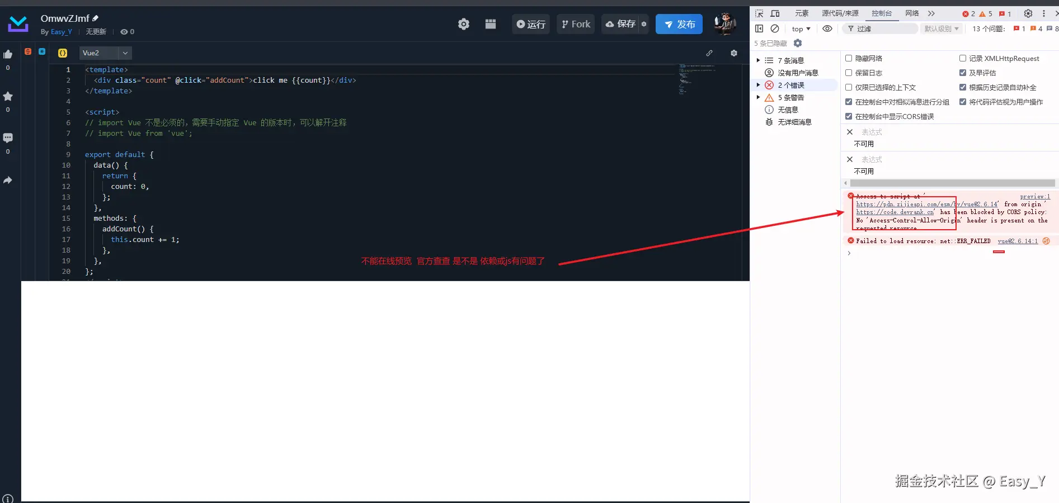Show more DevTools tabs with >> chevron
The width and height of the screenshot is (1059, 503).
[x=931, y=13]
